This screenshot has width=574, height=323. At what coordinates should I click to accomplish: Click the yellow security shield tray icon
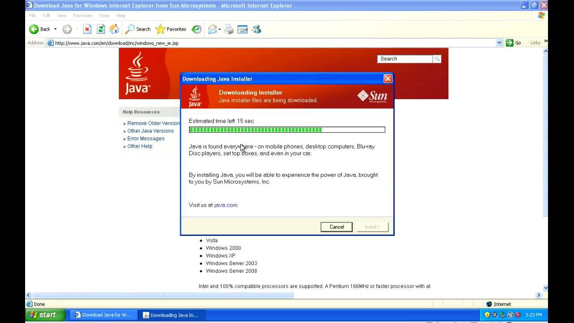[x=487, y=315]
